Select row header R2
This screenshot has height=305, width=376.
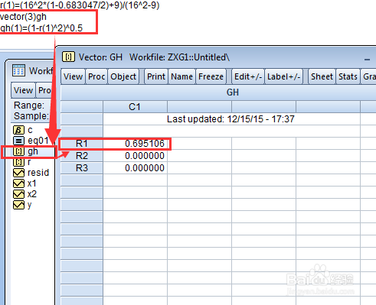pyautogui.click(x=82, y=156)
